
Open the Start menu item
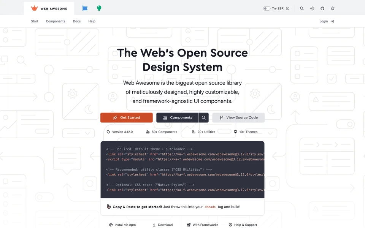35,21
